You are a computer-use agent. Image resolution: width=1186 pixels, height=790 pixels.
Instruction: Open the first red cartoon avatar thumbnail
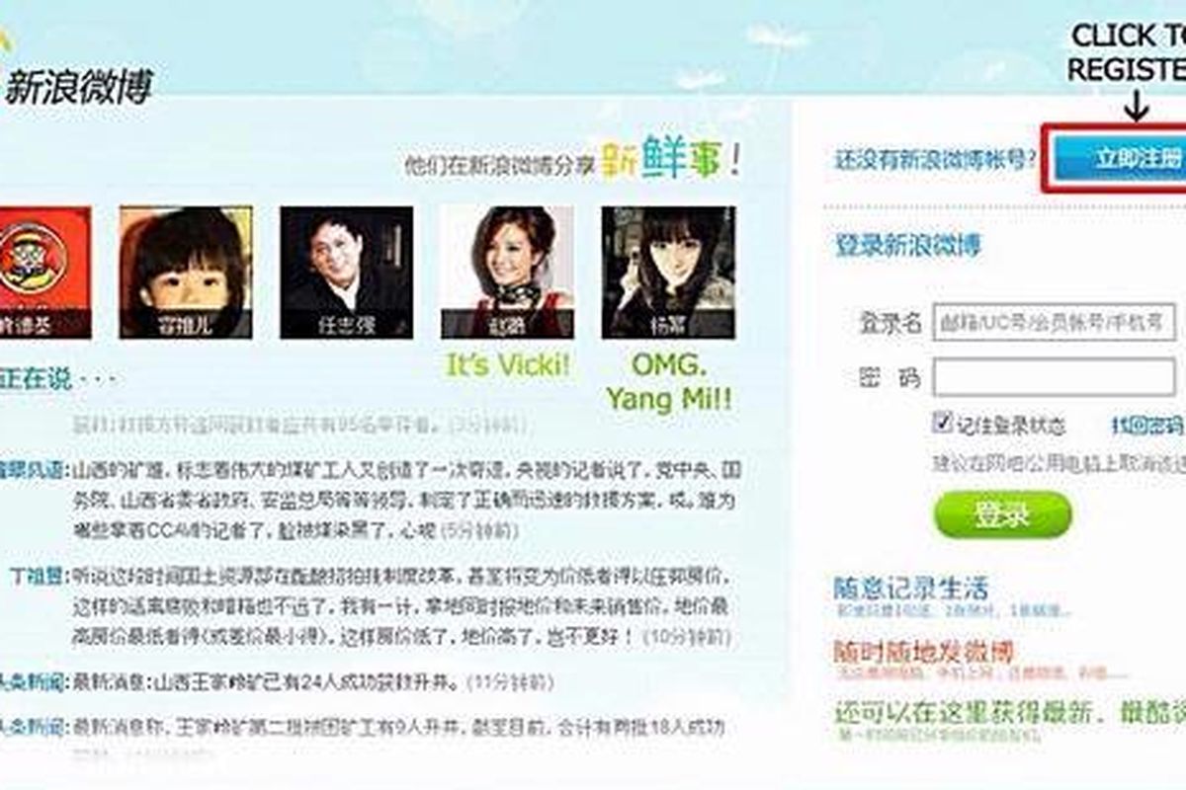(45, 272)
